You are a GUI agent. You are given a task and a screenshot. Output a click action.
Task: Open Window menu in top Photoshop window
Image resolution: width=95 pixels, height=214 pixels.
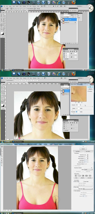(x=34, y=6)
